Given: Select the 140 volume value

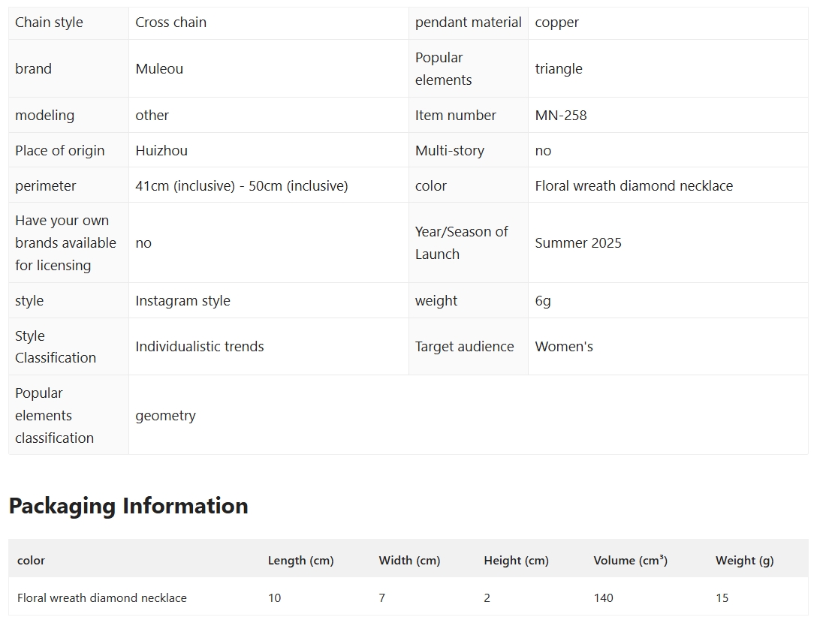Looking at the screenshot, I should [603, 598].
